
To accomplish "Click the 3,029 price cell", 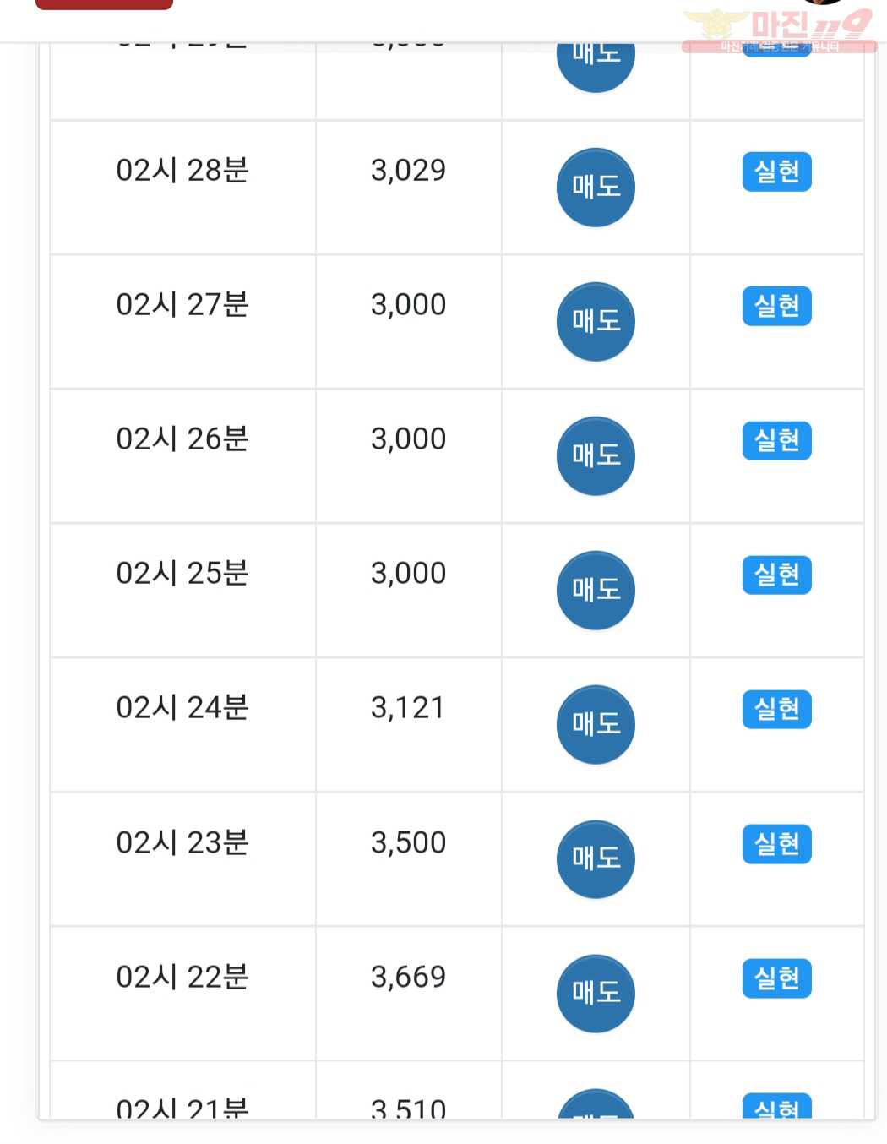I will click(x=409, y=188).
